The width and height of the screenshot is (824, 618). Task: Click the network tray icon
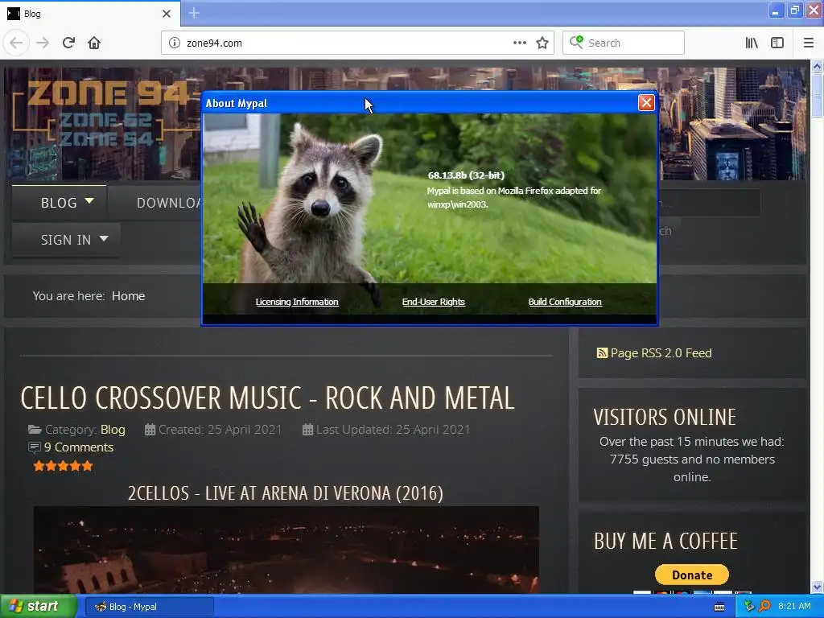click(x=749, y=607)
